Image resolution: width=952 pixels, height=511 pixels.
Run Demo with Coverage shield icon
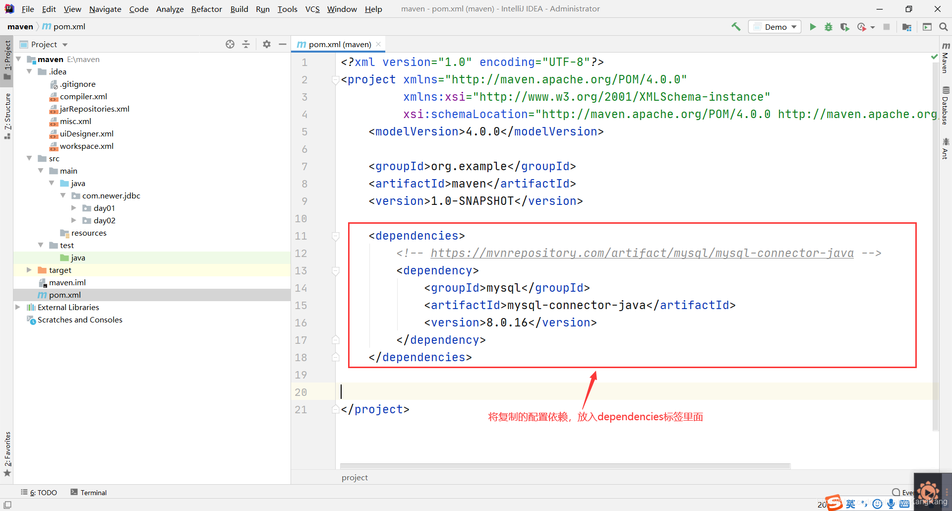pyautogui.click(x=845, y=26)
